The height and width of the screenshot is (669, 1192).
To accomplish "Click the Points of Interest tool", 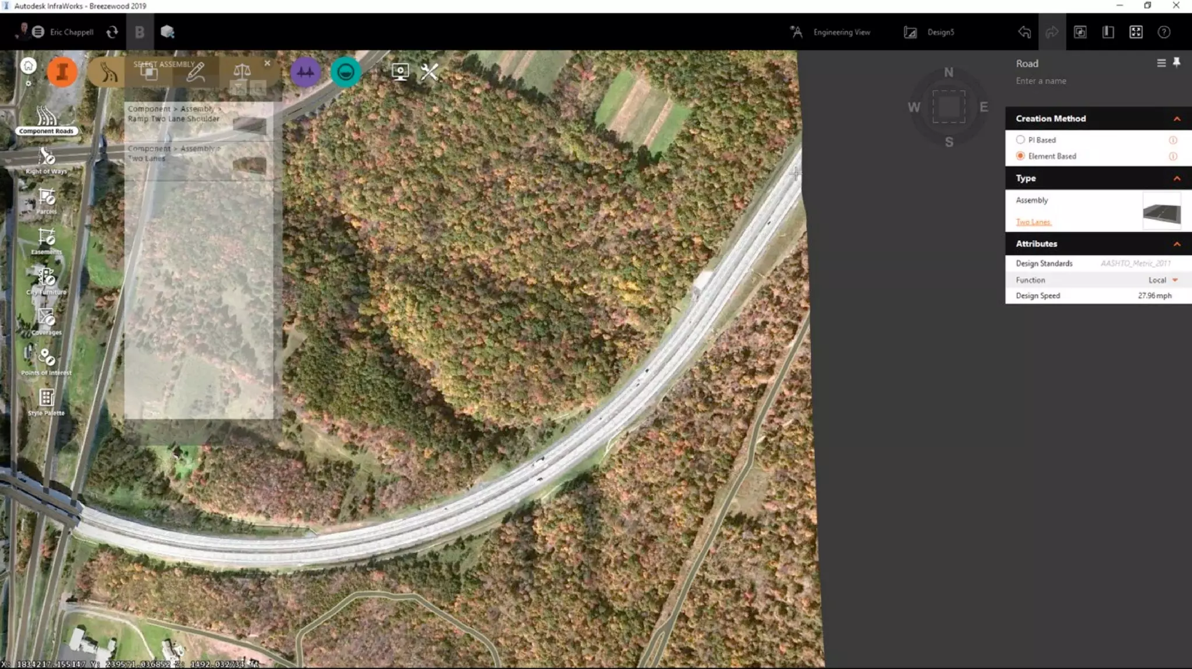I will click(47, 360).
